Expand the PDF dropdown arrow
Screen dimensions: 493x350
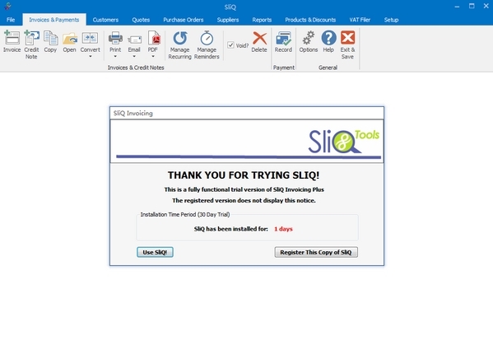[x=153, y=57]
